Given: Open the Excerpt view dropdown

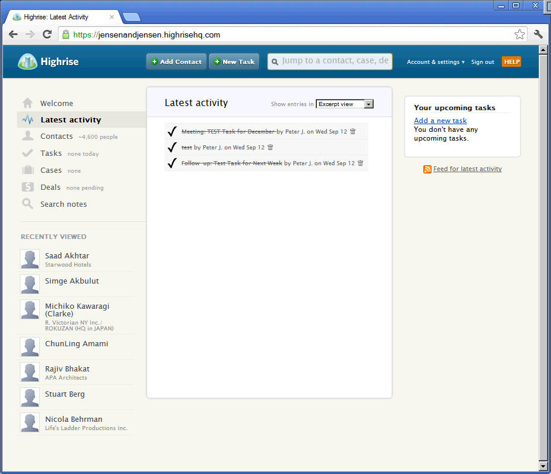Looking at the screenshot, I should 345,104.
